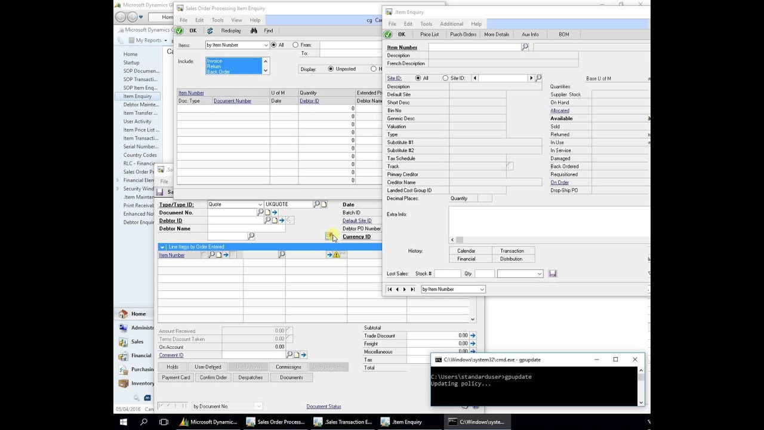Click Redisplay refresh icon in SOP Item Enquiry
764x430 pixels.
click(x=210, y=30)
